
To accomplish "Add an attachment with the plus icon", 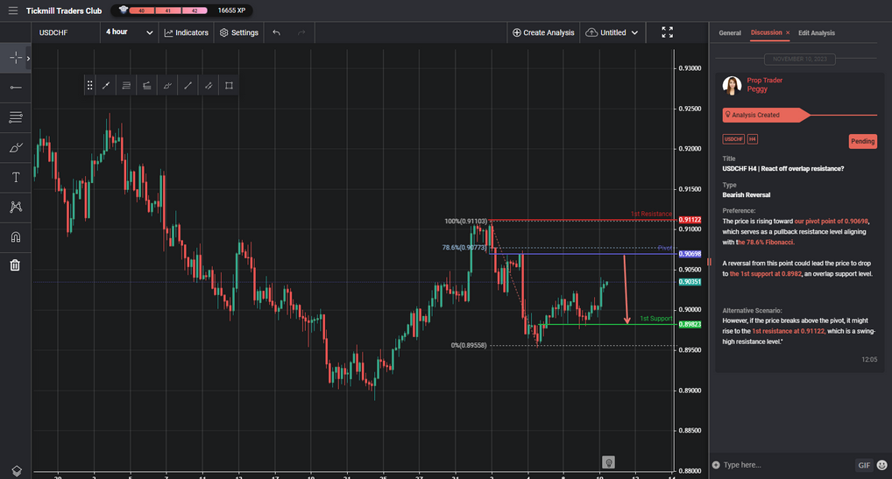I will tap(716, 465).
